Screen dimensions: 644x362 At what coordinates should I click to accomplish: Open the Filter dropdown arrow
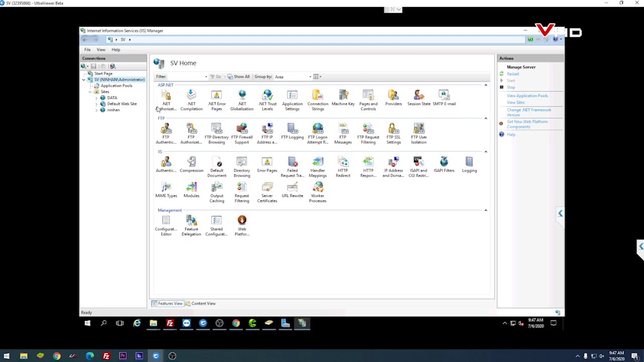coord(206,77)
